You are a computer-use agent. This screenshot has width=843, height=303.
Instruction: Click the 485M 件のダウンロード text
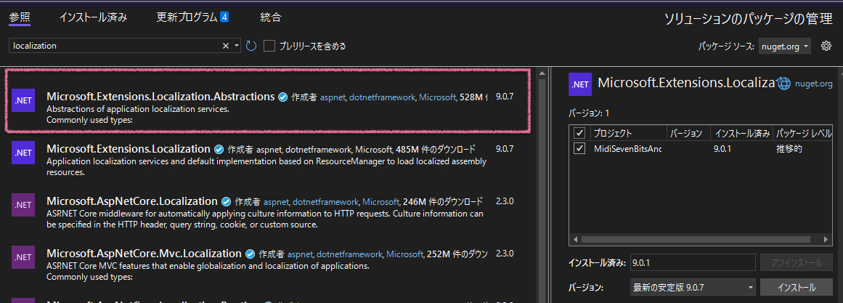436,149
